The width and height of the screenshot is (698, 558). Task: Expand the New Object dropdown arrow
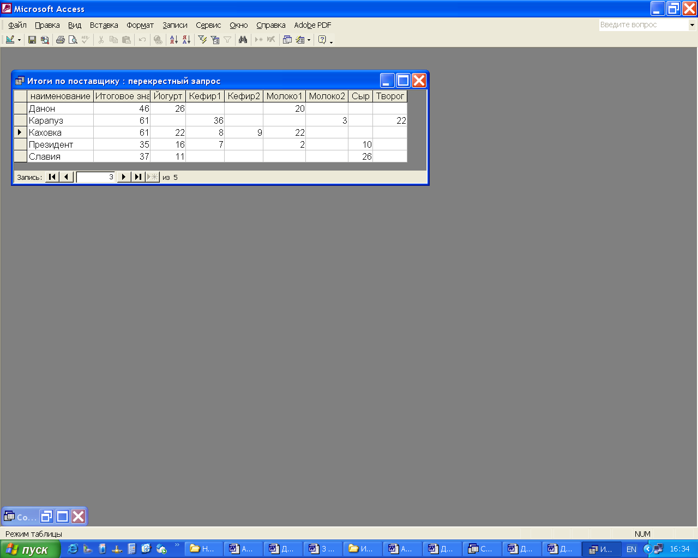pos(309,40)
